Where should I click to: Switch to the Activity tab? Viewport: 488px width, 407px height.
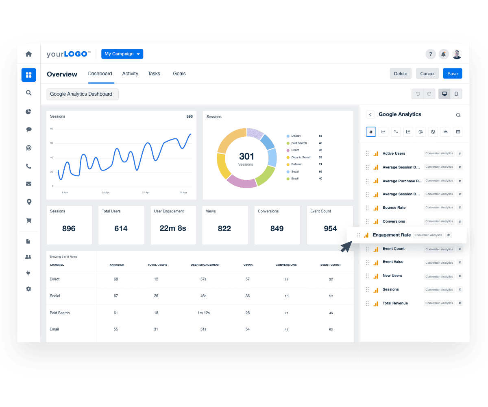[130, 74]
